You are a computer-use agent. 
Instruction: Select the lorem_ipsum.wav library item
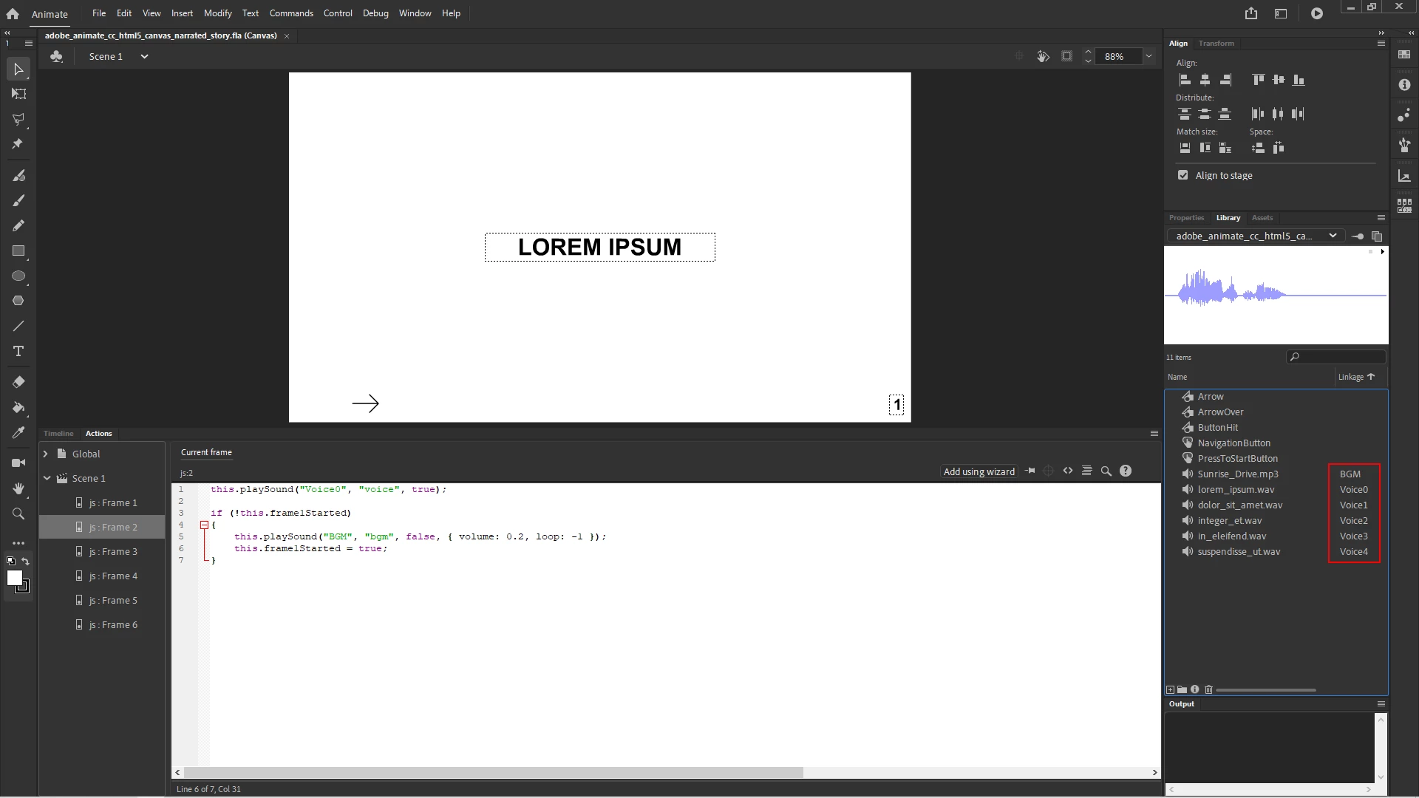(x=1236, y=489)
